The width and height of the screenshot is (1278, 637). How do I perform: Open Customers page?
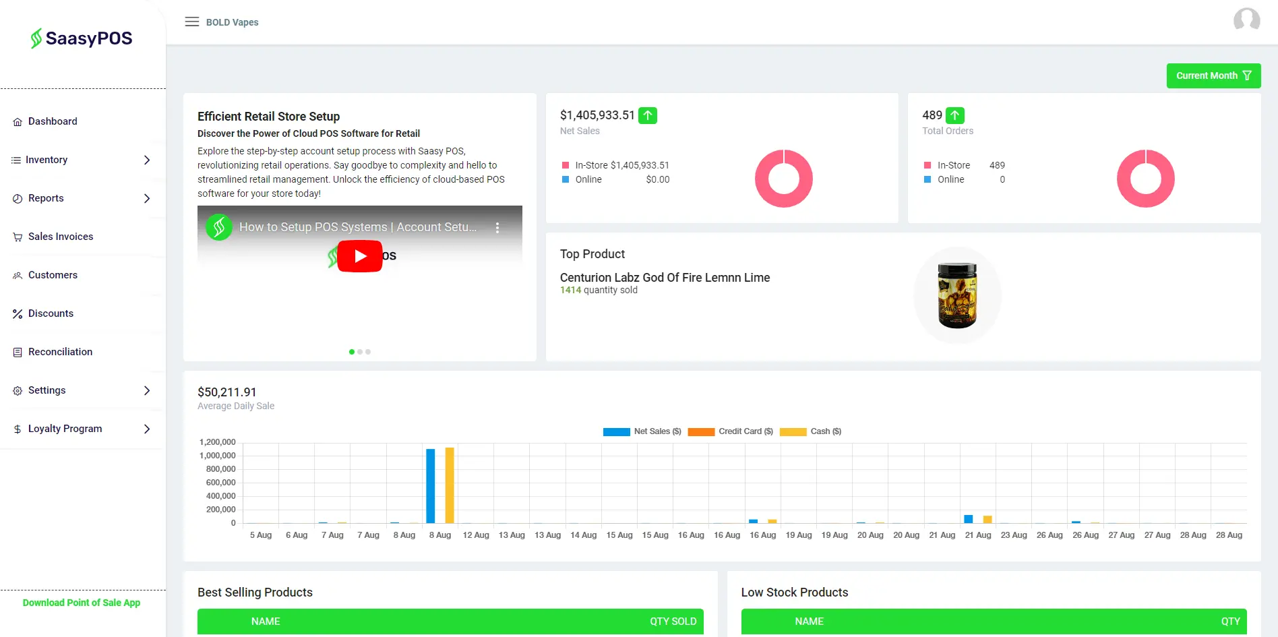(x=53, y=275)
